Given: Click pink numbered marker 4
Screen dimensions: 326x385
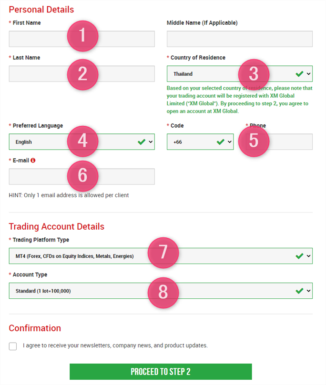Looking at the screenshot, I should click(82, 142).
